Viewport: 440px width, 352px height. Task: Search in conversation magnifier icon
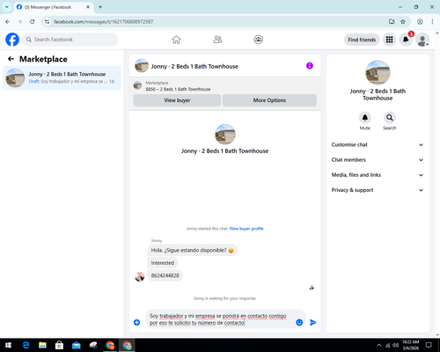(390, 118)
